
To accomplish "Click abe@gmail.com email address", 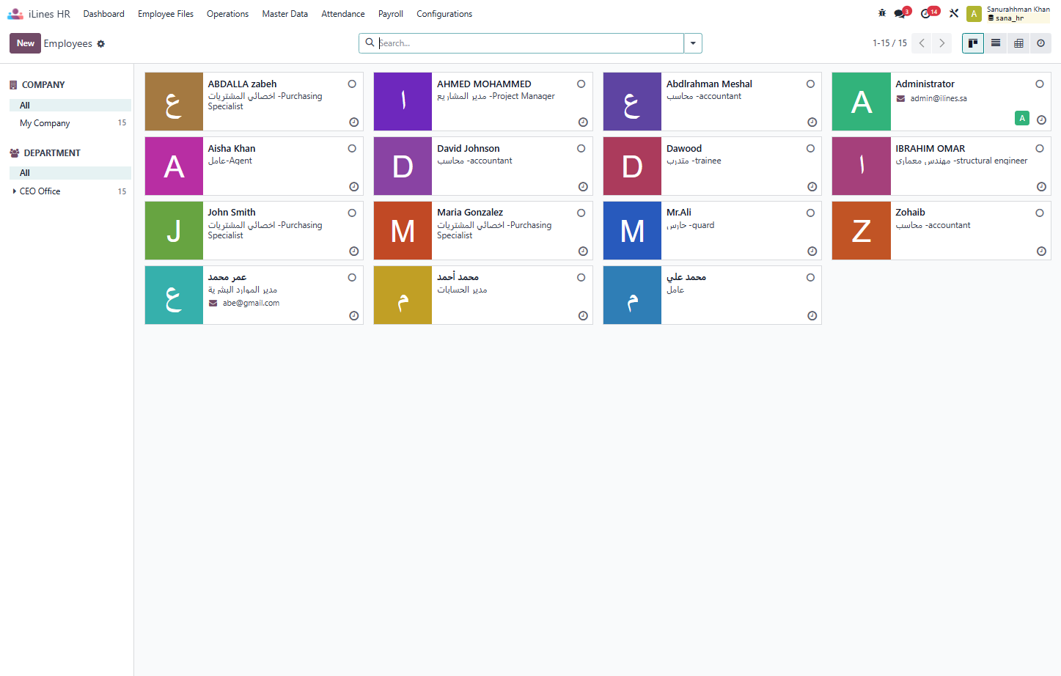I will click(x=251, y=303).
